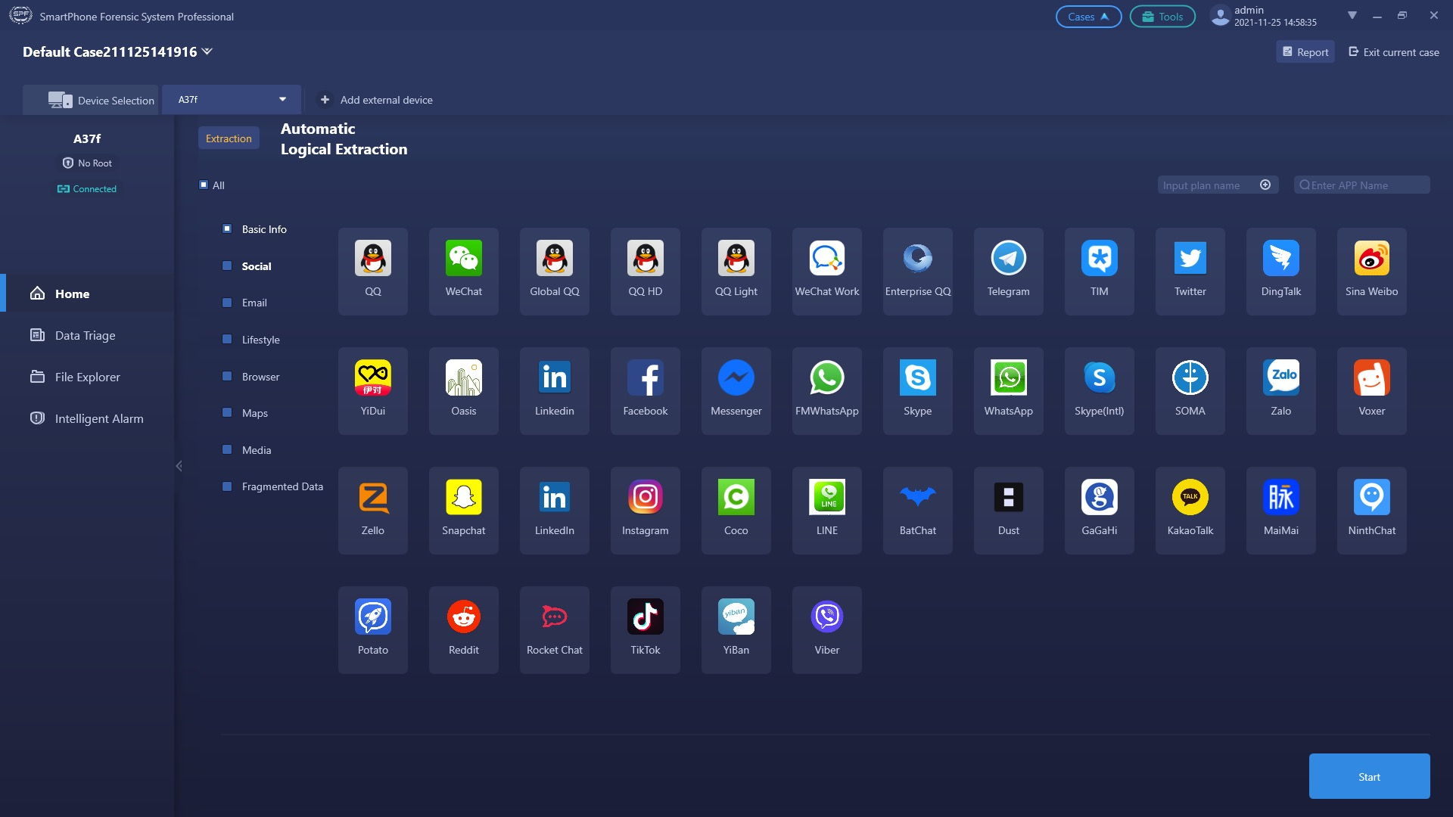
Task: Check the Email category checkbox
Action: (x=227, y=303)
